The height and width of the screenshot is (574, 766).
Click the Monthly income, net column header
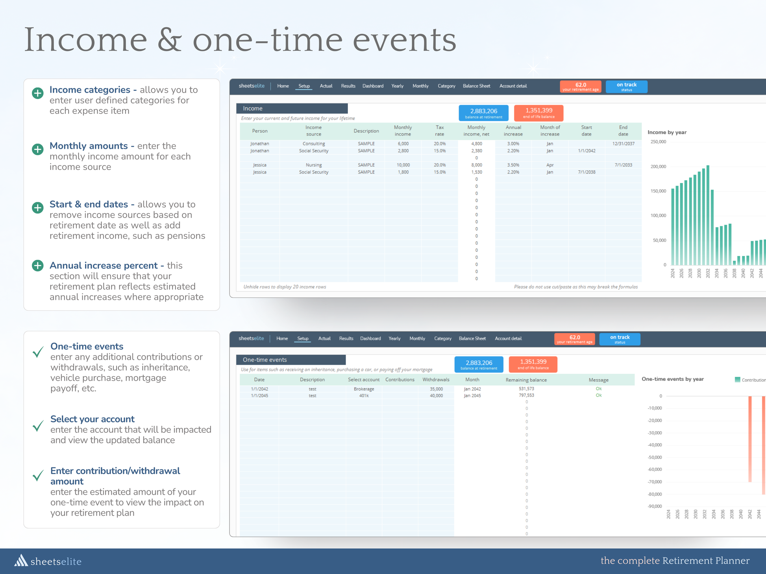[x=476, y=131]
